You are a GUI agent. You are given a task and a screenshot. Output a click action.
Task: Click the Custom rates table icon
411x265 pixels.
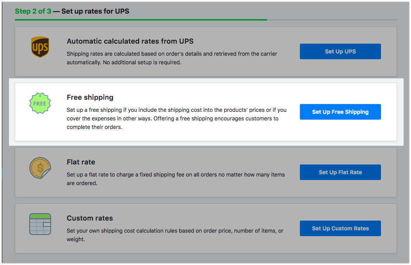(40, 224)
